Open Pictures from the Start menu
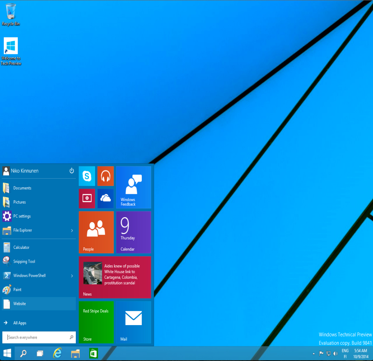Viewport: 373px width, 361px height. [x=39, y=202]
